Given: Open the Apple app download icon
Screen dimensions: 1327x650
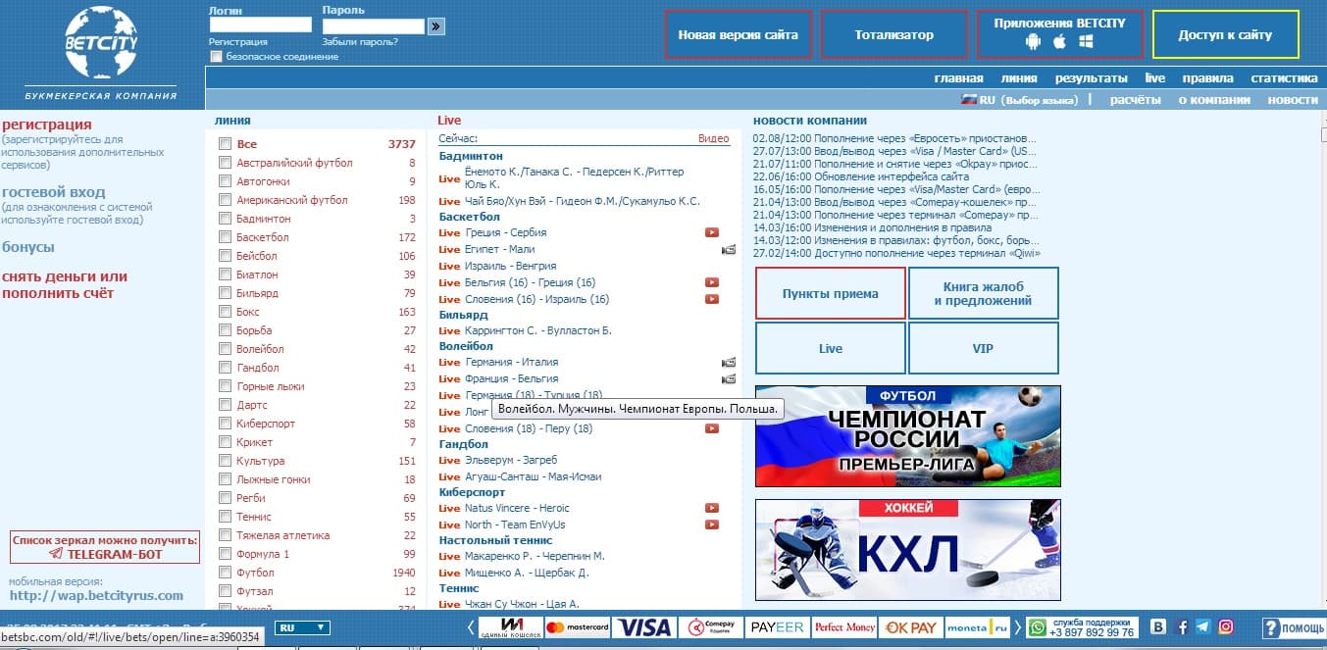Looking at the screenshot, I should click(x=1059, y=42).
